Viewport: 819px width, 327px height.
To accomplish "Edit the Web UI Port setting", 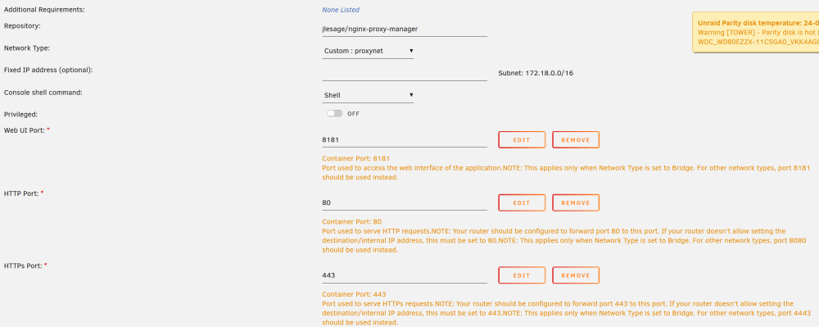I will click(x=522, y=140).
